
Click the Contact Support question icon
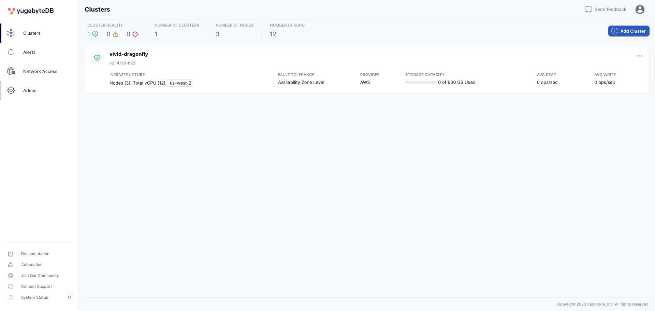point(11,286)
